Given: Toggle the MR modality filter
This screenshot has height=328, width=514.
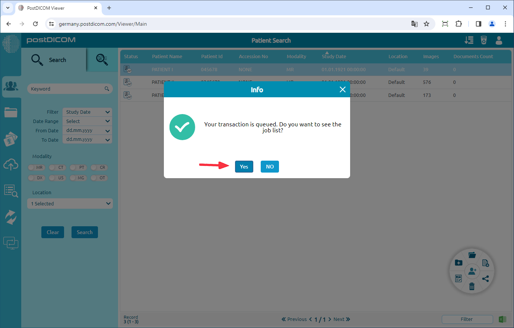Looking at the screenshot, I should [36, 167].
